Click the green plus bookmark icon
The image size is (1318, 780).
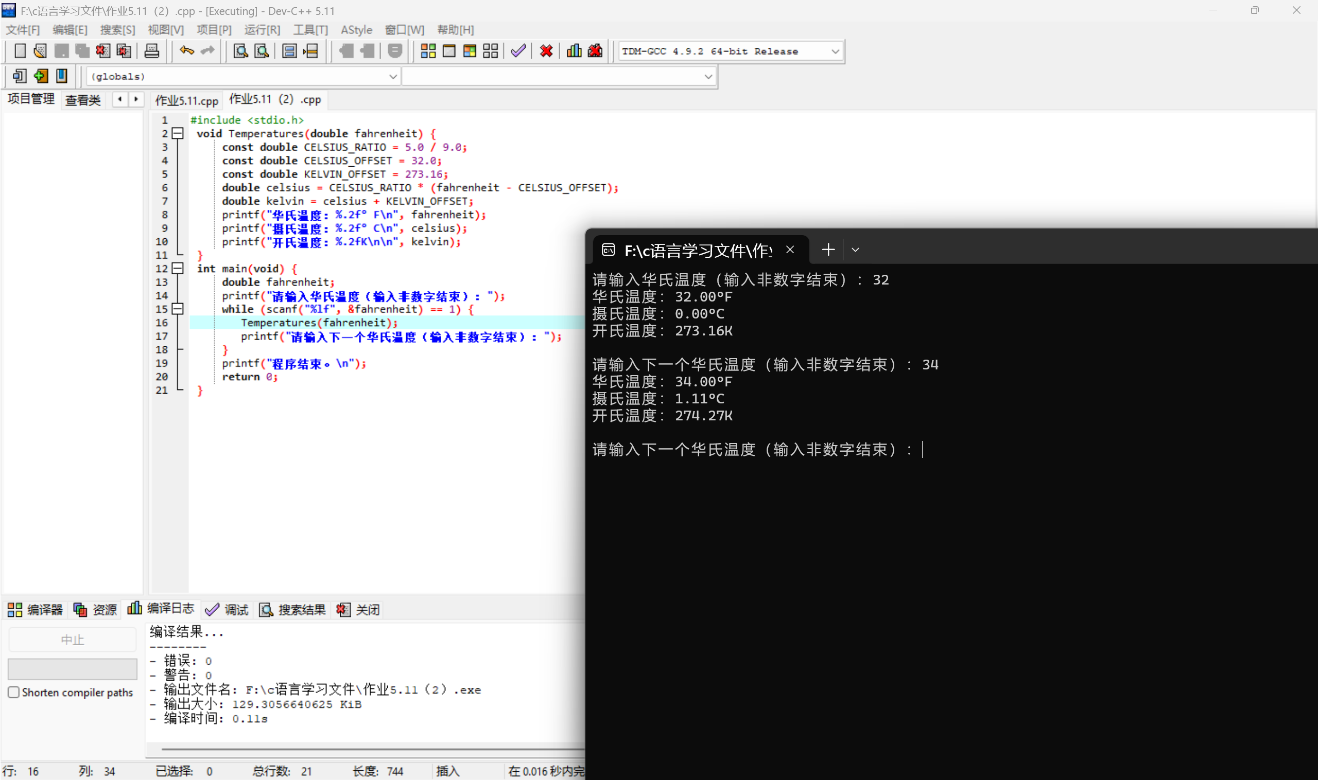[x=41, y=76]
